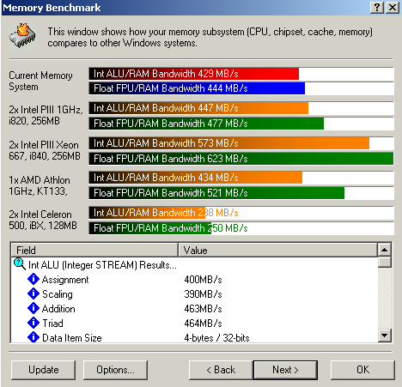This screenshot has height=387, width=402.
Task: Click the magnifier icon beside Int ALU Results
Action: (20, 264)
